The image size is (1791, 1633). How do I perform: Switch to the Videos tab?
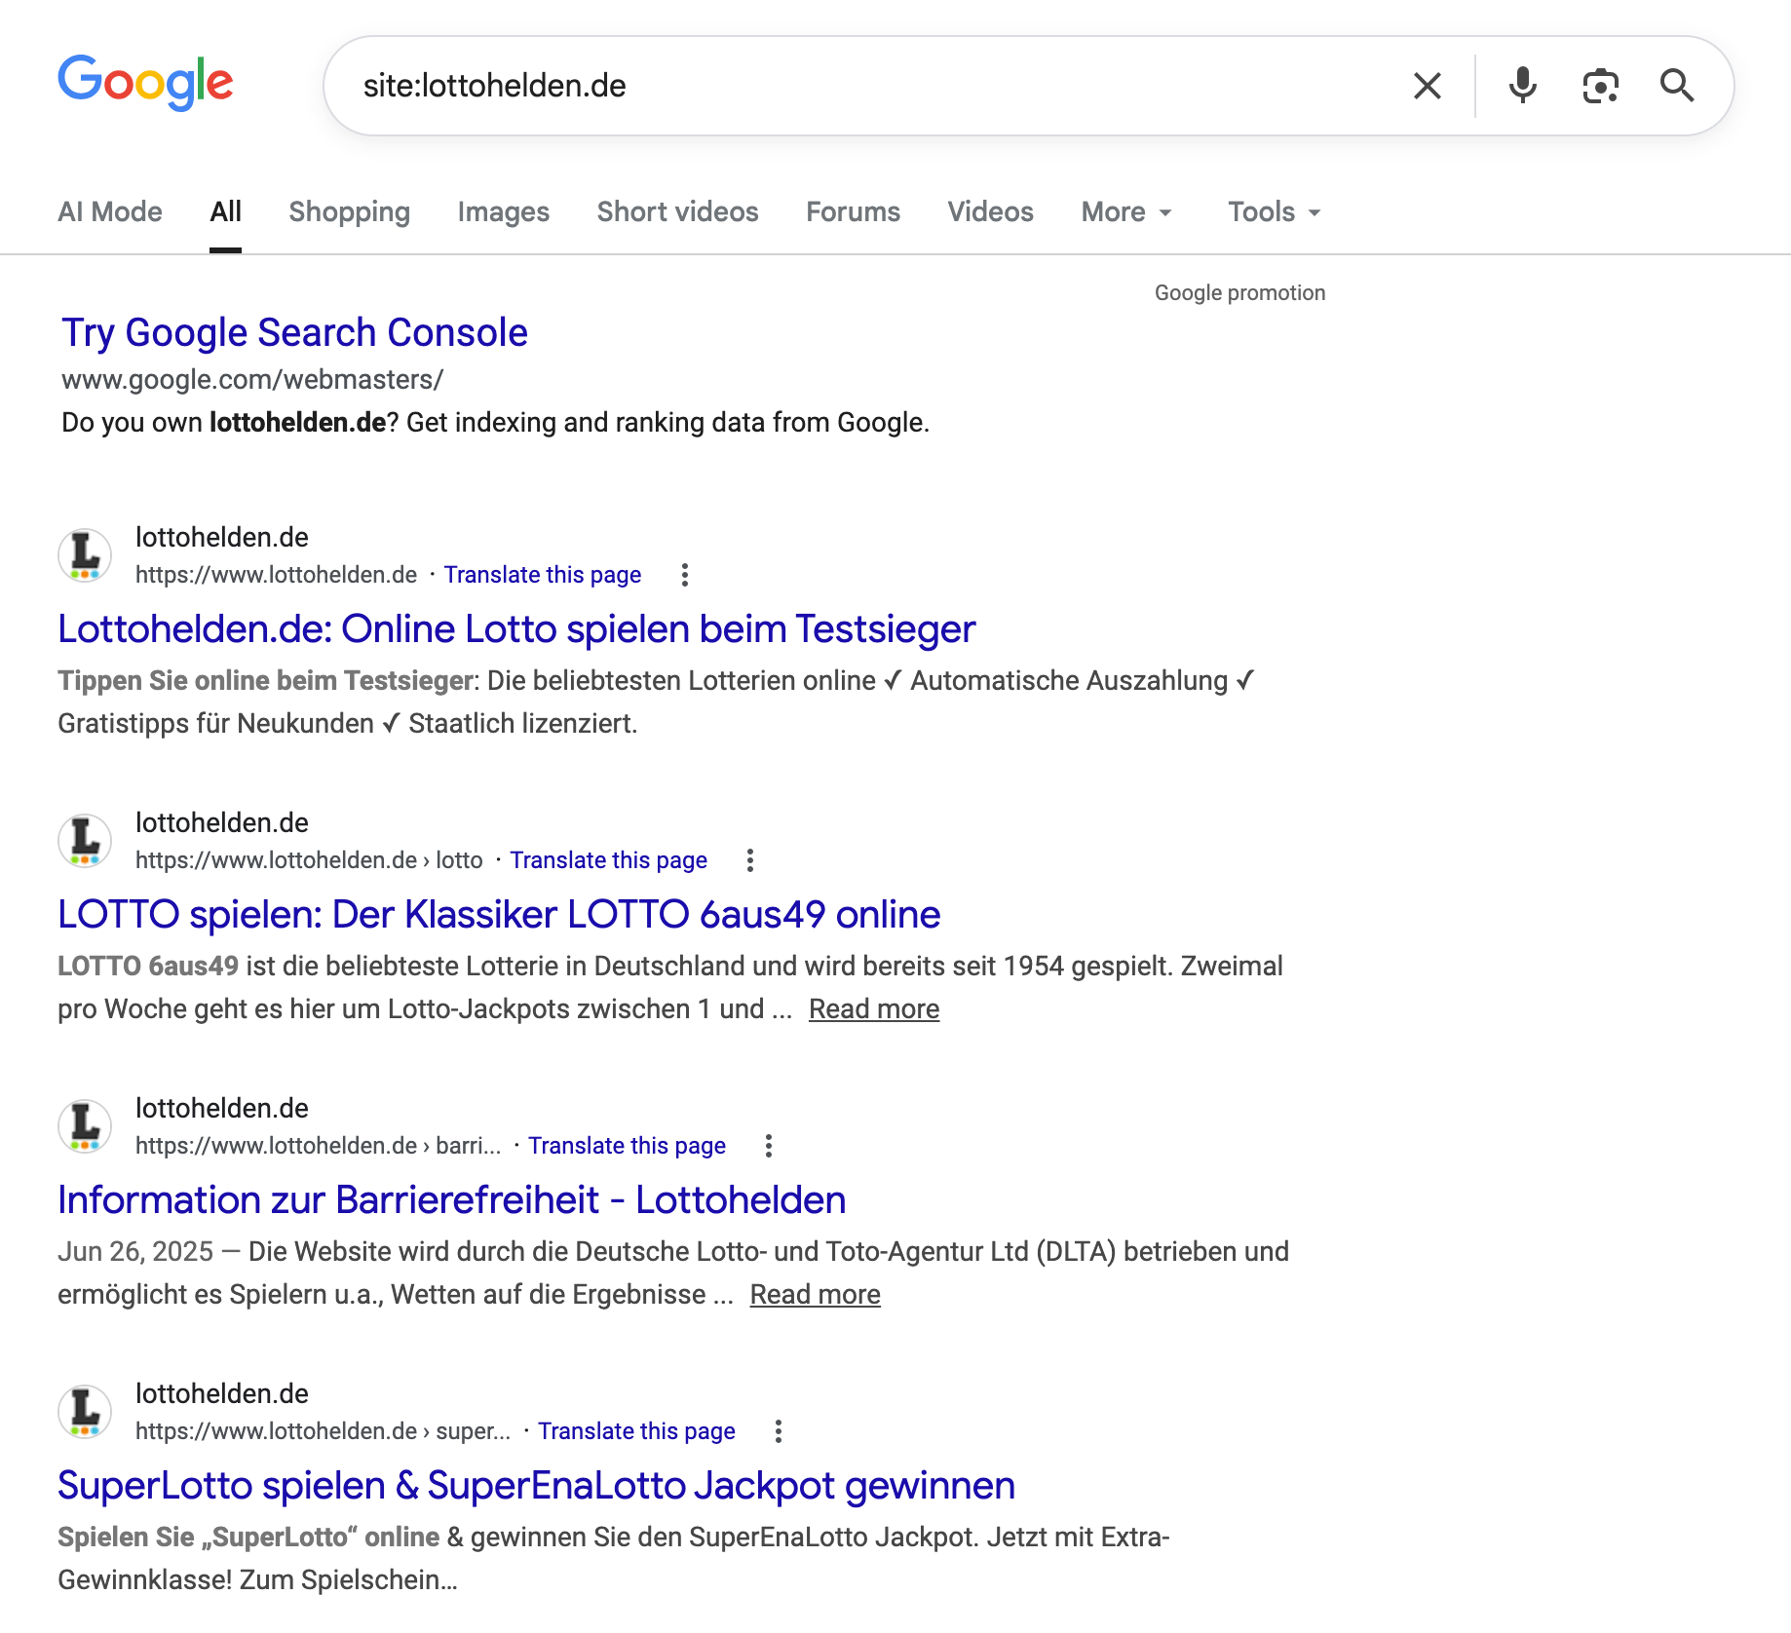coord(990,211)
